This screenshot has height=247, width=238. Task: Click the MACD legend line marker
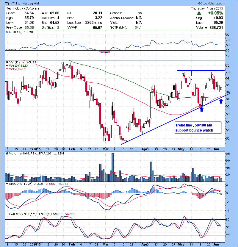[7, 184]
